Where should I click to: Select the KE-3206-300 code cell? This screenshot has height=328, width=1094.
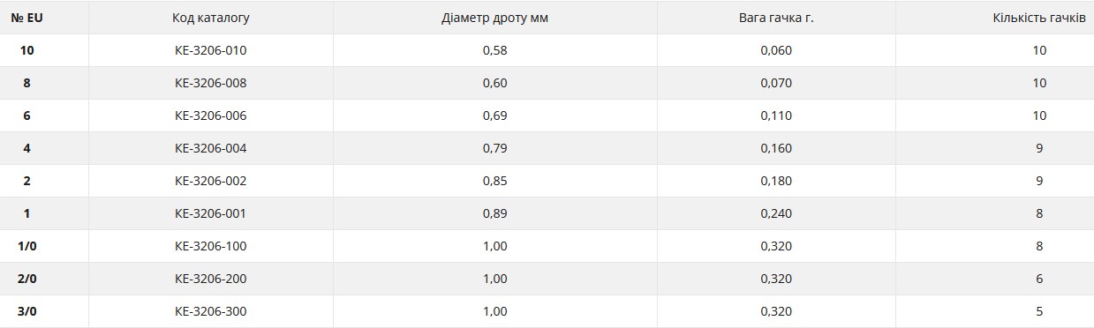coord(211,311)
